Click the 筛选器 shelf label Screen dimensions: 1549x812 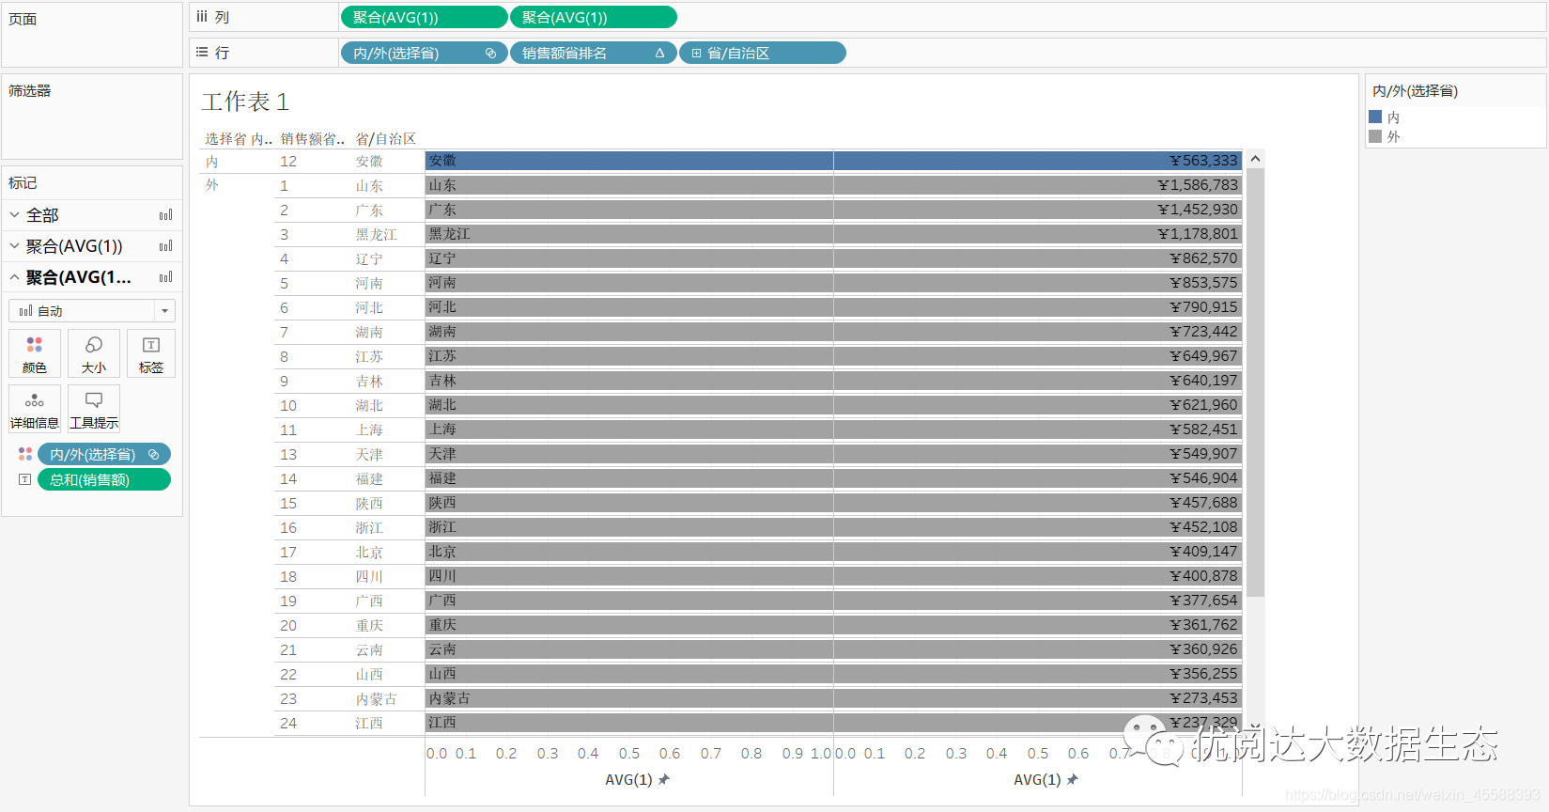click(x=30, y=91)
